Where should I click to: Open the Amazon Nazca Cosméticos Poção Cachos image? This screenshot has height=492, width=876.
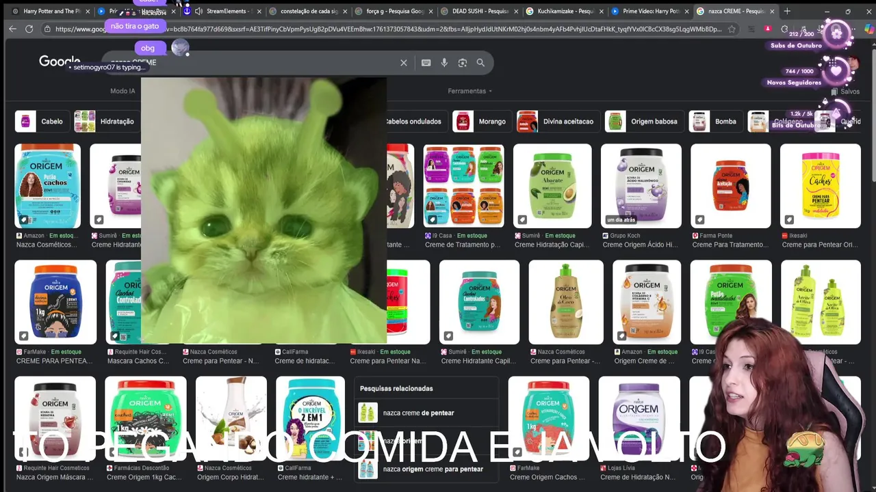(x=47, y=186)
